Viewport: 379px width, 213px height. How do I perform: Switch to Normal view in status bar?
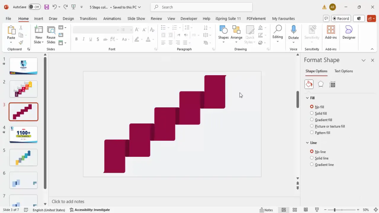click(284, 210)
